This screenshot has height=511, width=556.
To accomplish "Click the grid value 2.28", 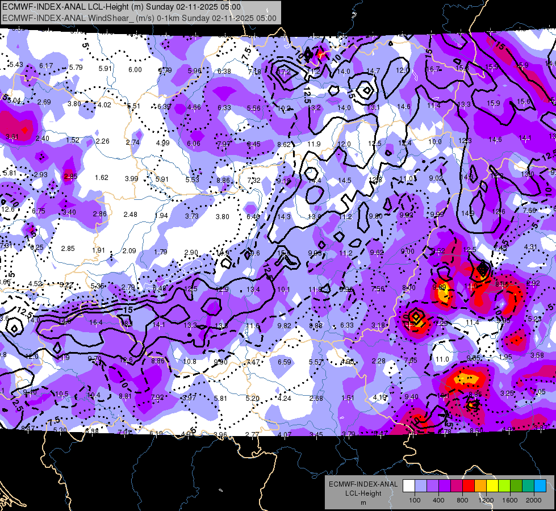I will pos(379,361).
